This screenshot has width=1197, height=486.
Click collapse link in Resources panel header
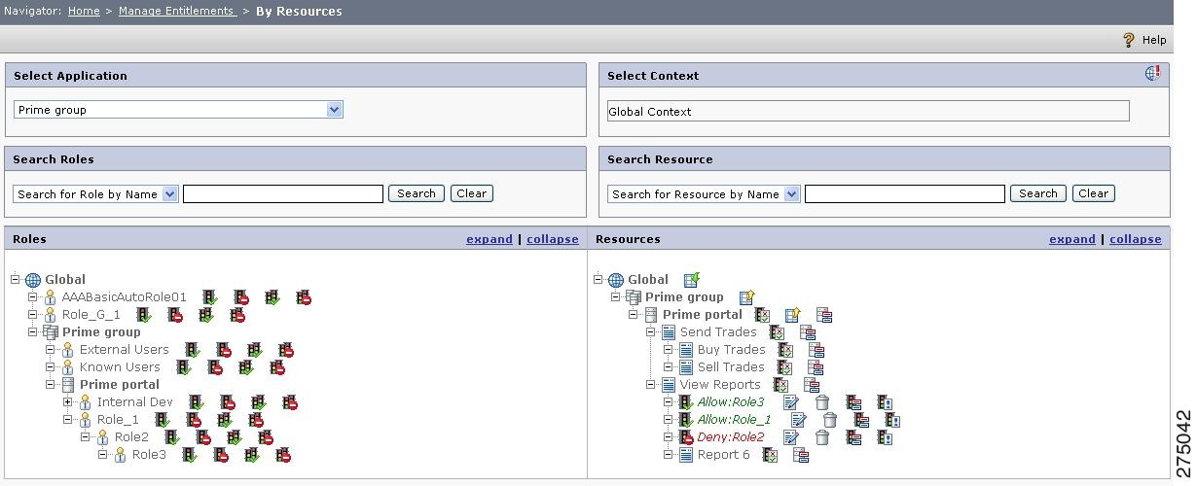coord(1136,239)
